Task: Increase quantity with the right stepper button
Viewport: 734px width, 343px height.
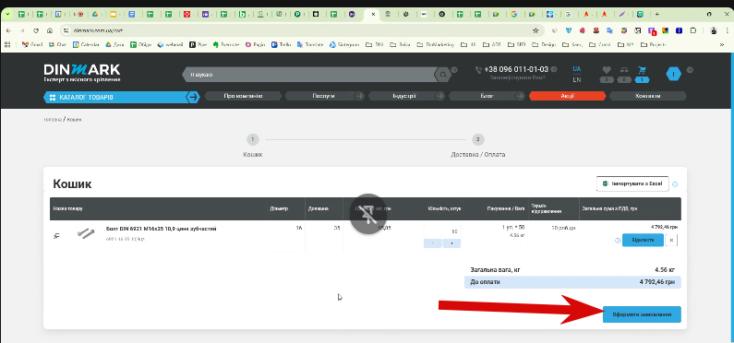Action: click(451, 243)
